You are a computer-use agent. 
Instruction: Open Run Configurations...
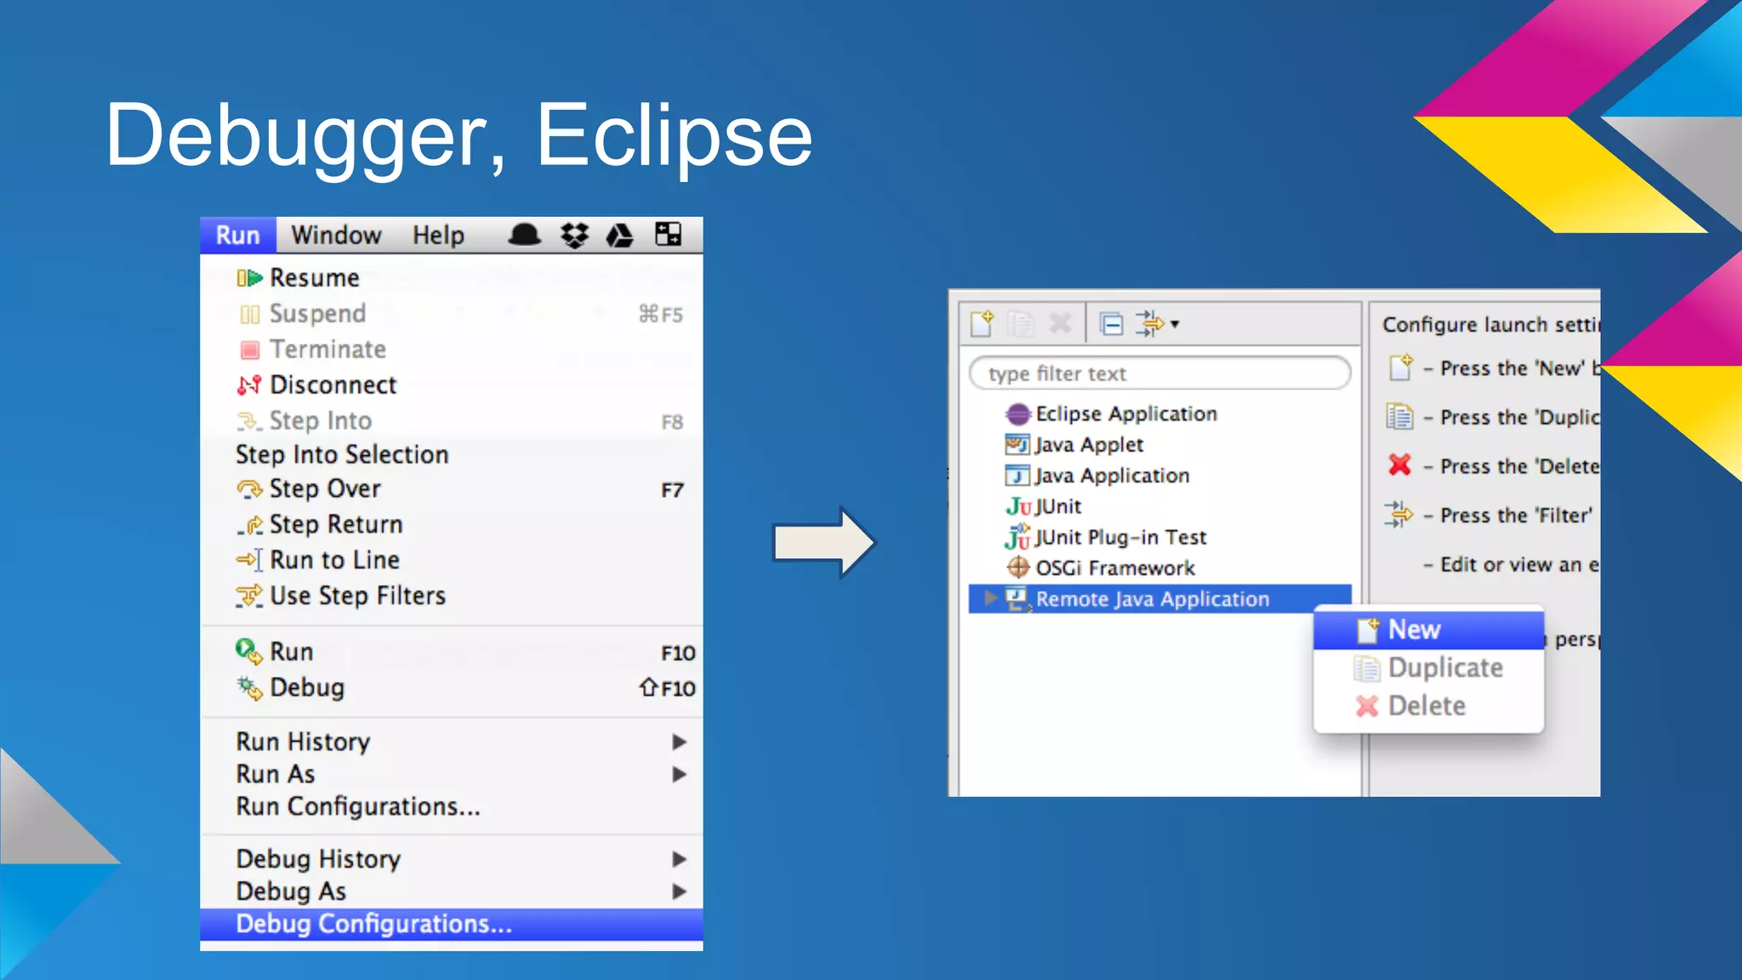[451, 806]
